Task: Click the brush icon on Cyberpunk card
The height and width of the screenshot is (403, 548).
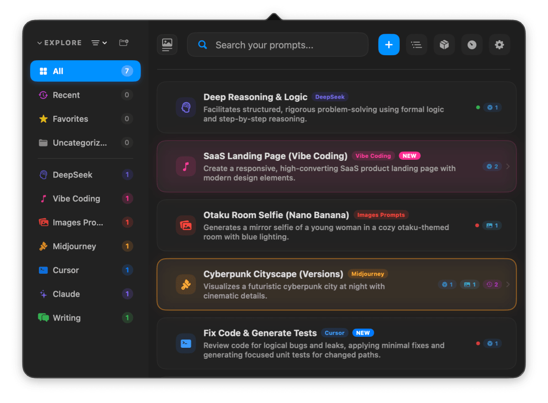Action: point(186,284)
